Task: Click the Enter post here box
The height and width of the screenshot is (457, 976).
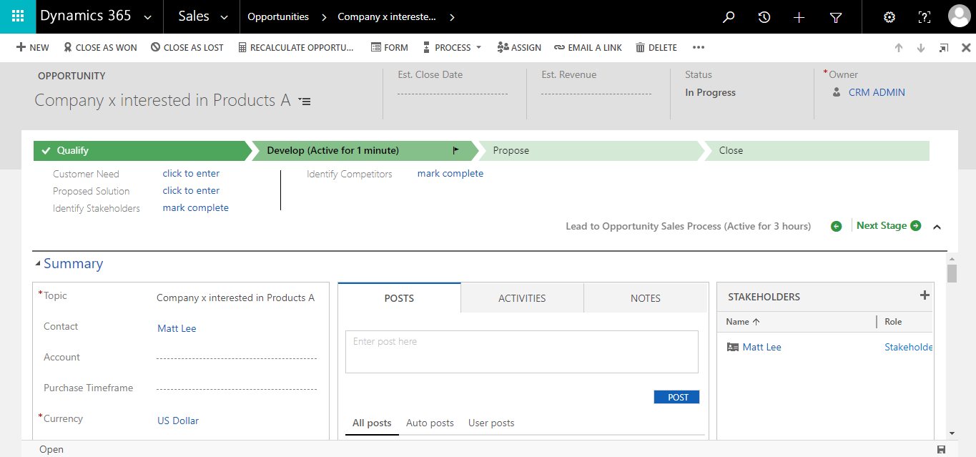Action: (522, 352)
